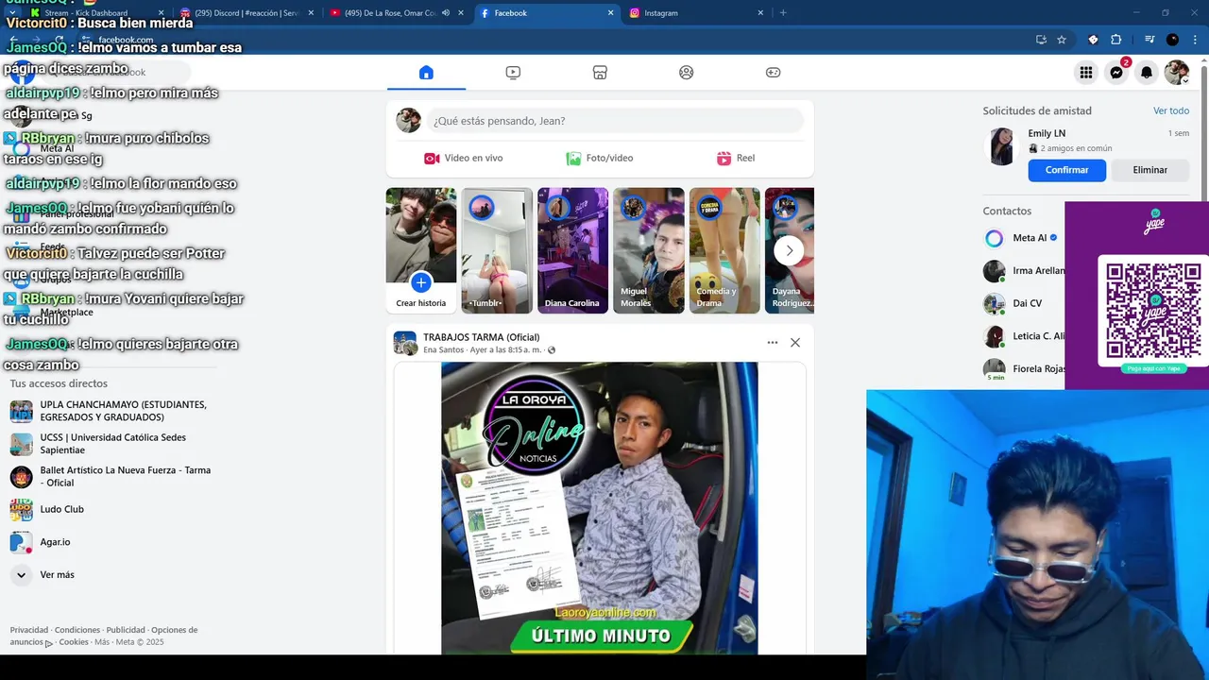Open chat with Fiorela Rojas
The height and width of the screenshot is (680, 1209).
1024,369
